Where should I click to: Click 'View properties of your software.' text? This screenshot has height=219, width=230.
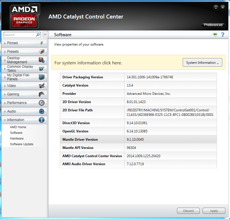click(x=79, y=44)
